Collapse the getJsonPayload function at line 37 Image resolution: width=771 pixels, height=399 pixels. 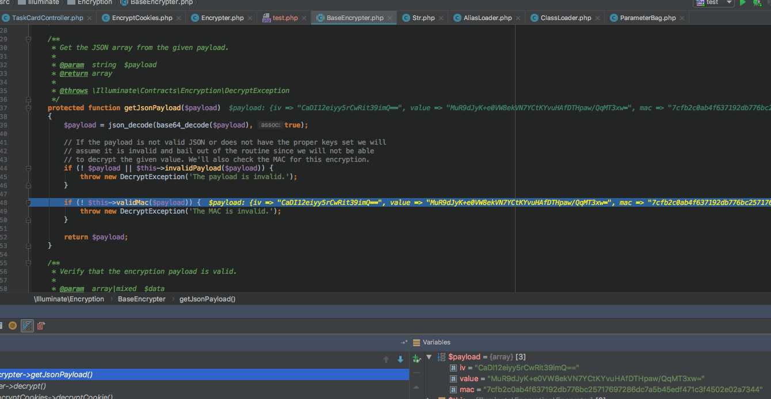28,108
